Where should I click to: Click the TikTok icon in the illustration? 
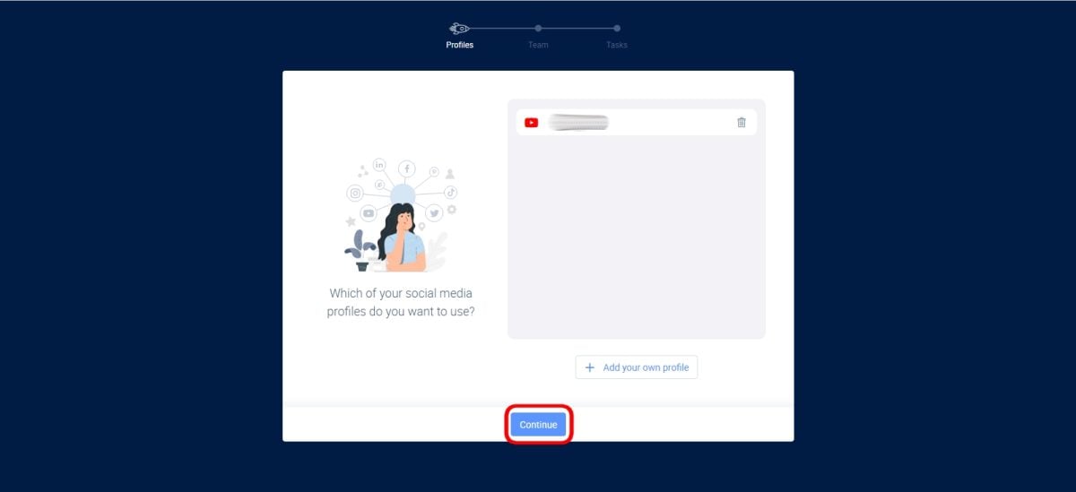point(450,192)
